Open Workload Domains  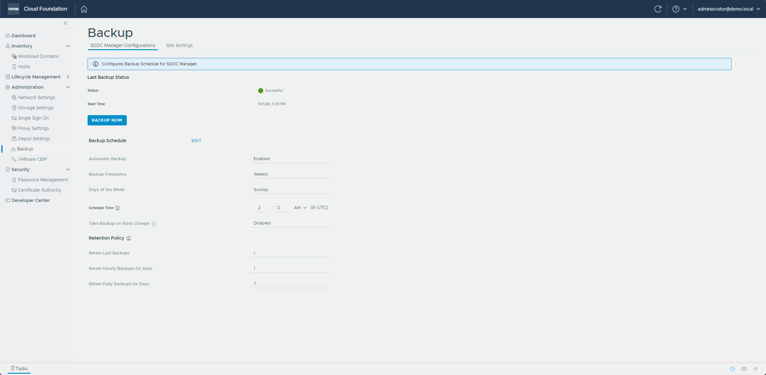38,56
